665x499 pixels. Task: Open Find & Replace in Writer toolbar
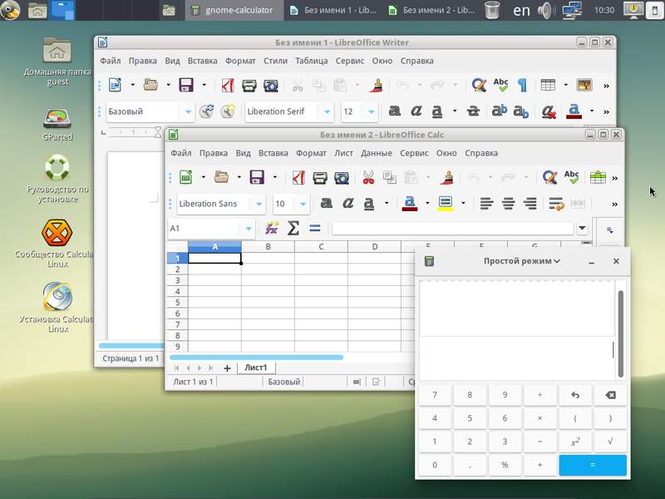479,86
